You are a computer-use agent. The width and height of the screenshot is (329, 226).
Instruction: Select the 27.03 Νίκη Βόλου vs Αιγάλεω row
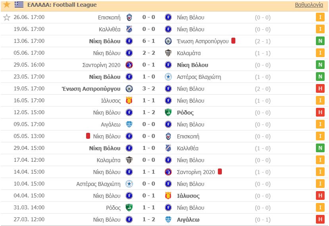tap(164, 220)
